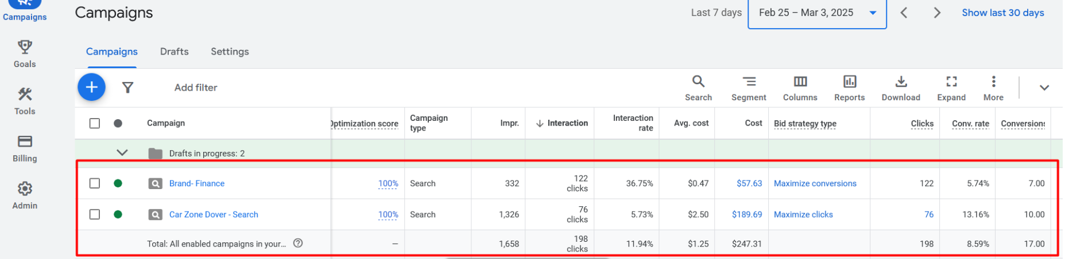Switch to the Drafts tab
1065x259 pixels.
click(x=174, y=52)
